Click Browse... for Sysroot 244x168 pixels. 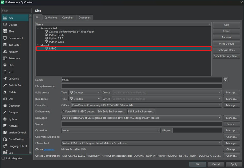click(232, 124)
